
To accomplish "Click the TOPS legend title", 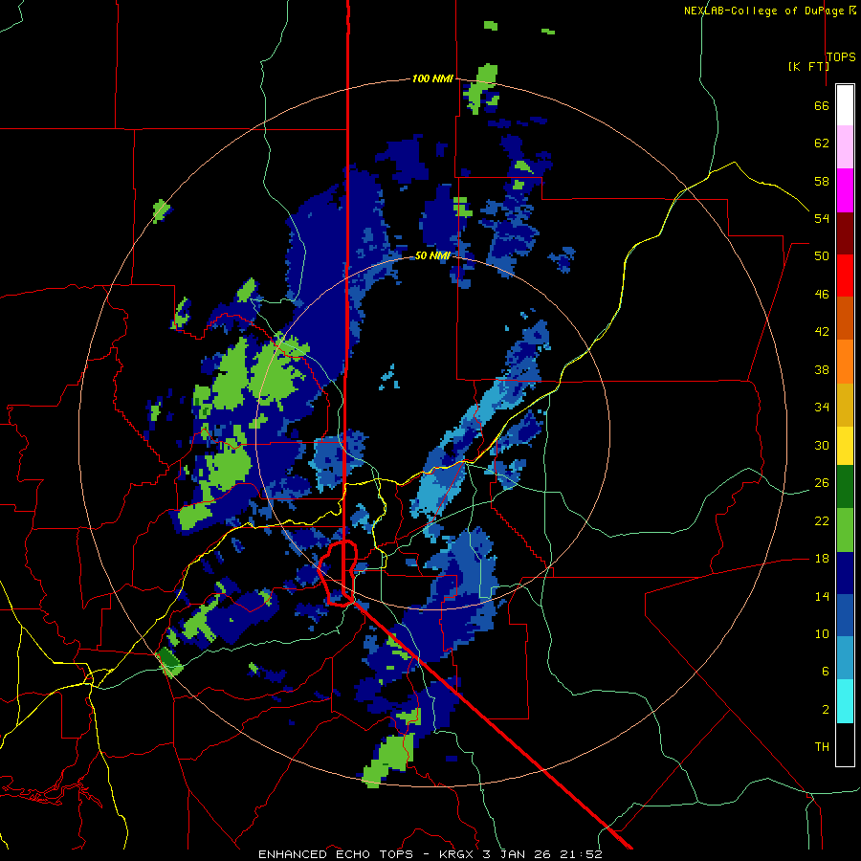I will [841, 56].
